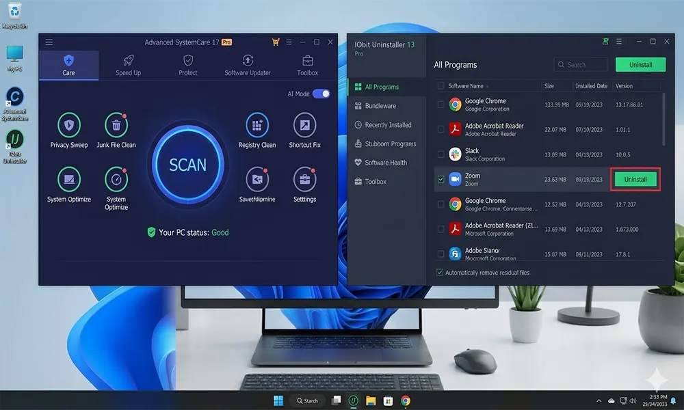Switch to the Speed Up tab
684x410 pixels.
129,66
